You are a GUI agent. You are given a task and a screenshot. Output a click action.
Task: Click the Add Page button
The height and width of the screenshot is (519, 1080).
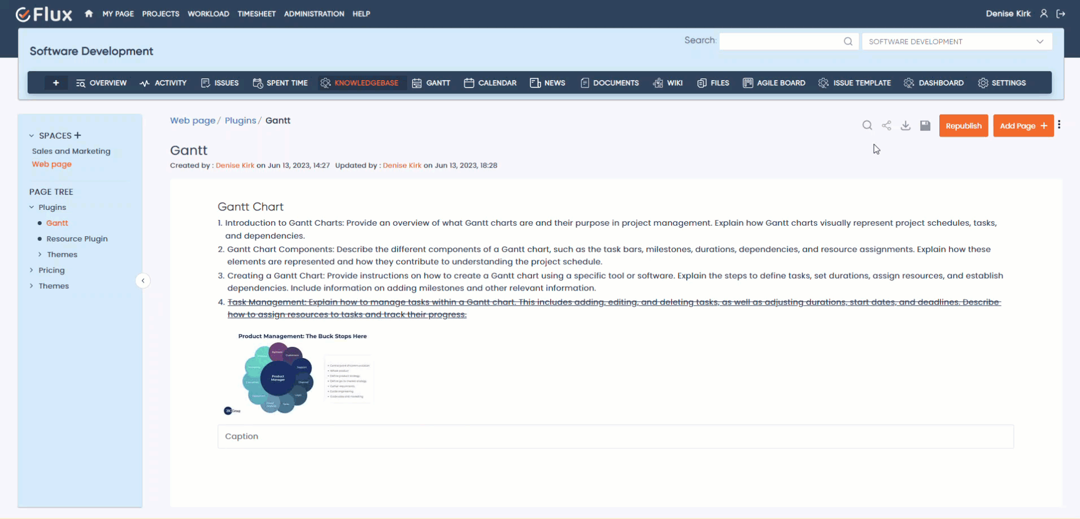[1023, 126]
